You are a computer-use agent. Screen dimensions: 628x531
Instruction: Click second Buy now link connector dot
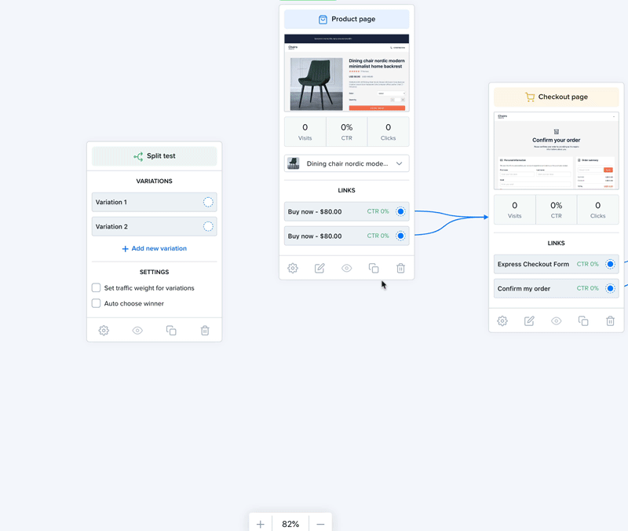click(x=400, y=236)
